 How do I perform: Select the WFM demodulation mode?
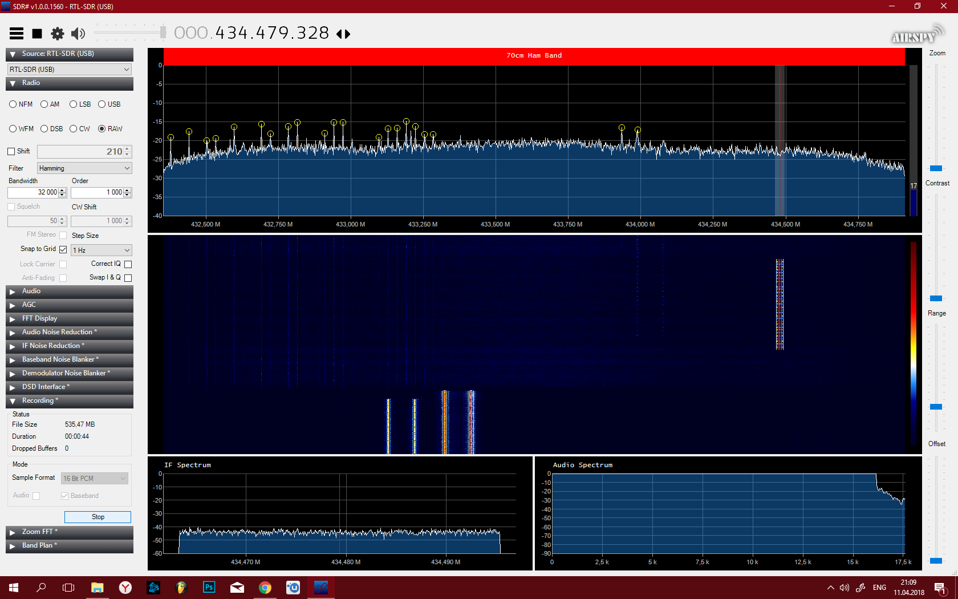[22, 129]
